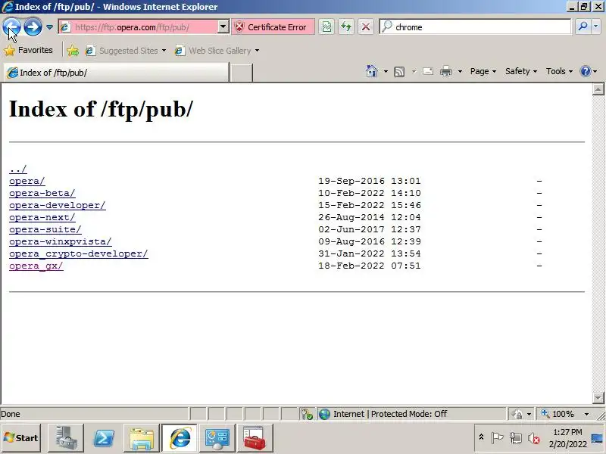606x454 pixels.
Task: Go back with the Back arrow button
Action: point(11,26)
